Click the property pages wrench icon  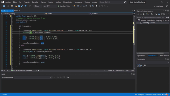coord(144,66)
